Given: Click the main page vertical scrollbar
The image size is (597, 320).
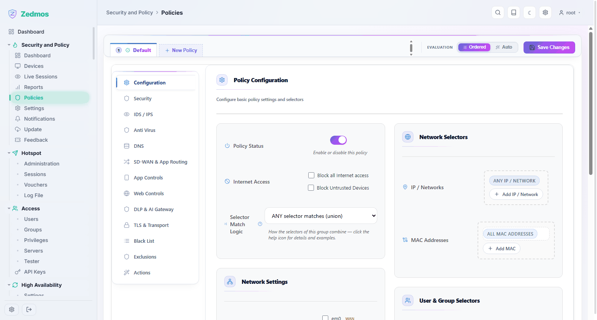Looking at the screenshot, I should tap(591, 104).
